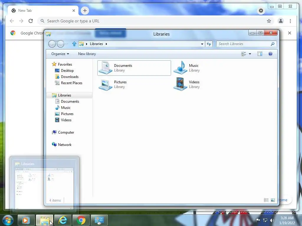The width and height of the screenshot is (302, 226).
Task: Click network icon in system tray
Action: coord(265,220)
